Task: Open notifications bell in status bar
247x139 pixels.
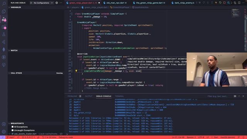Action: pos(244,137)
